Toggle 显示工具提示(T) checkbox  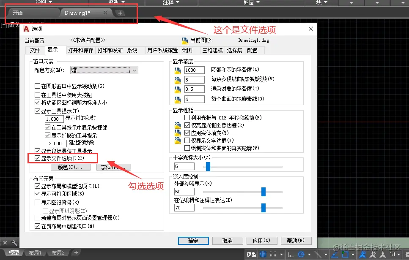click(37, 111)
